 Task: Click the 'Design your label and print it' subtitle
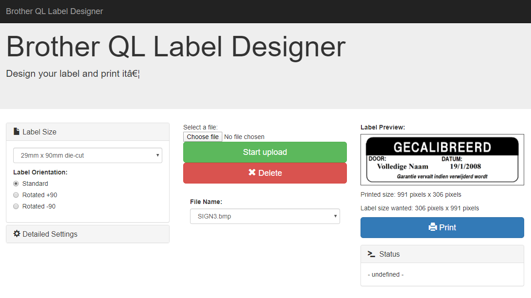(x=73, y=74)
